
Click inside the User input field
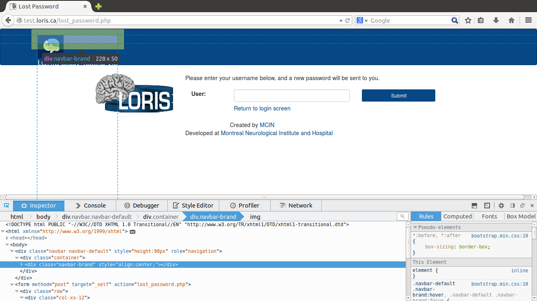click(291, 95)
